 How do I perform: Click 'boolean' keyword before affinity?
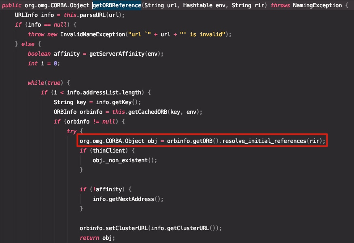pyautogui.click(x=39, y=54)
